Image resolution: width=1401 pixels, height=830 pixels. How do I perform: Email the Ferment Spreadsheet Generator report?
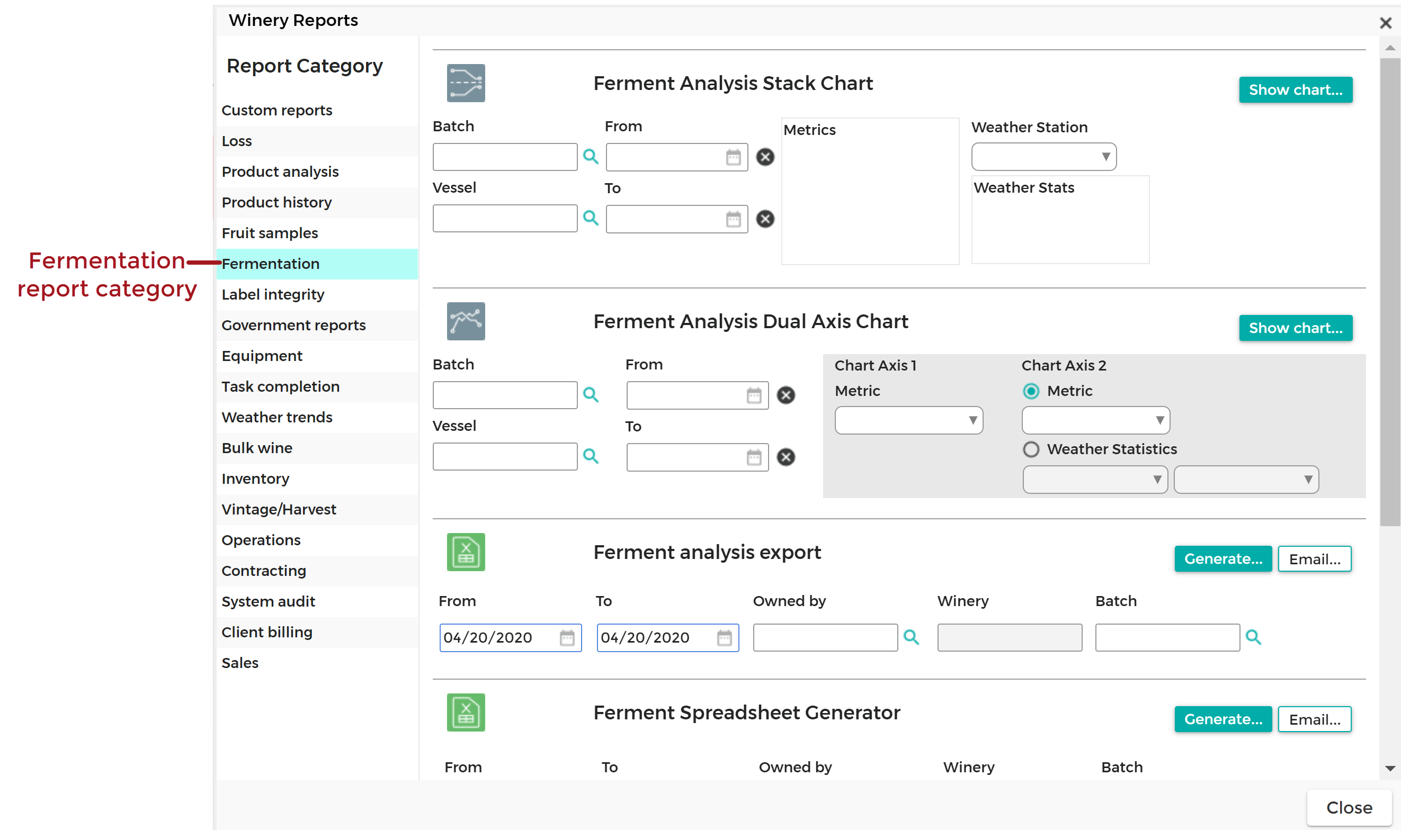click(x=1314, y=719)
